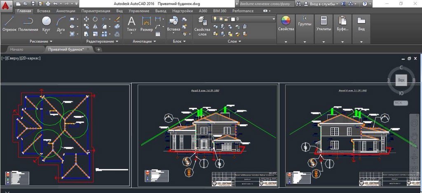
Task: Switch to the Performance ribbon tab
Action: click(x=243, y=11)
